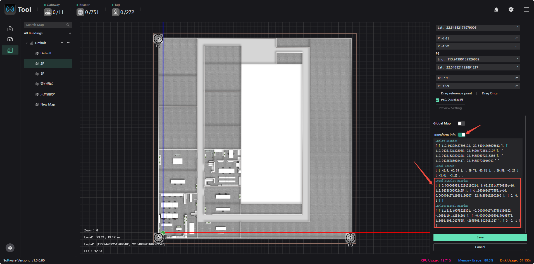Cancel the map editing
Image resolution: width=534 pixels, height=264 pixels.
click(480, 247)
